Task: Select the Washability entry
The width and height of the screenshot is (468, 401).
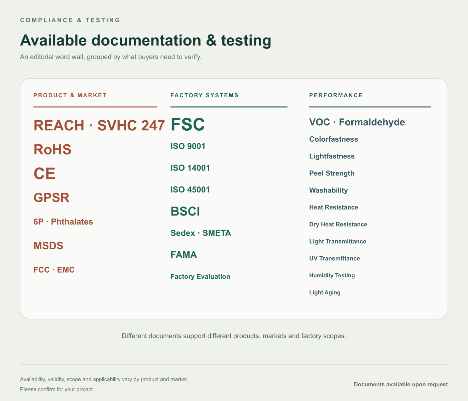Action: (x=328, y=190)
